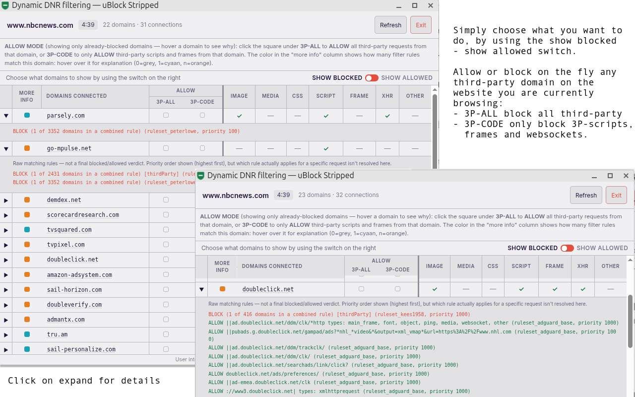The image size is (635, 397).
Task: Collapse the go-mpulse.net row details
Action: point(6,148)
